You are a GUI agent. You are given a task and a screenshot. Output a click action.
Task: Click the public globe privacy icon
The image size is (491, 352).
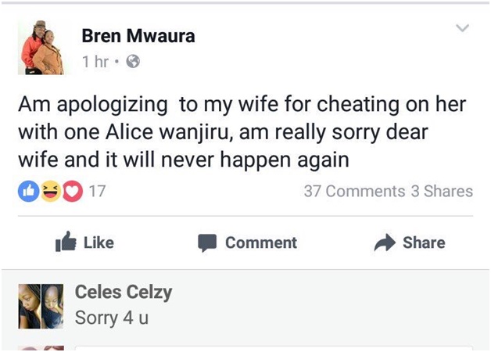(133, 63)
